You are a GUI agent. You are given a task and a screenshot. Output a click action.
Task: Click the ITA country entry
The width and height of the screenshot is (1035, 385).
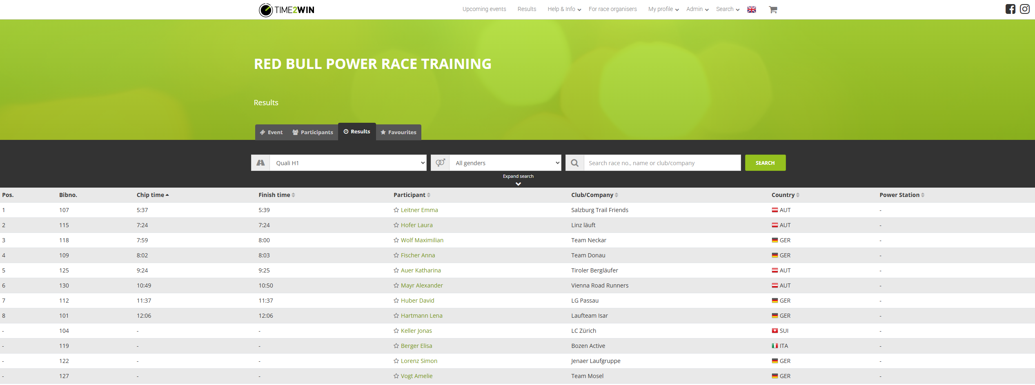(780, 346)
